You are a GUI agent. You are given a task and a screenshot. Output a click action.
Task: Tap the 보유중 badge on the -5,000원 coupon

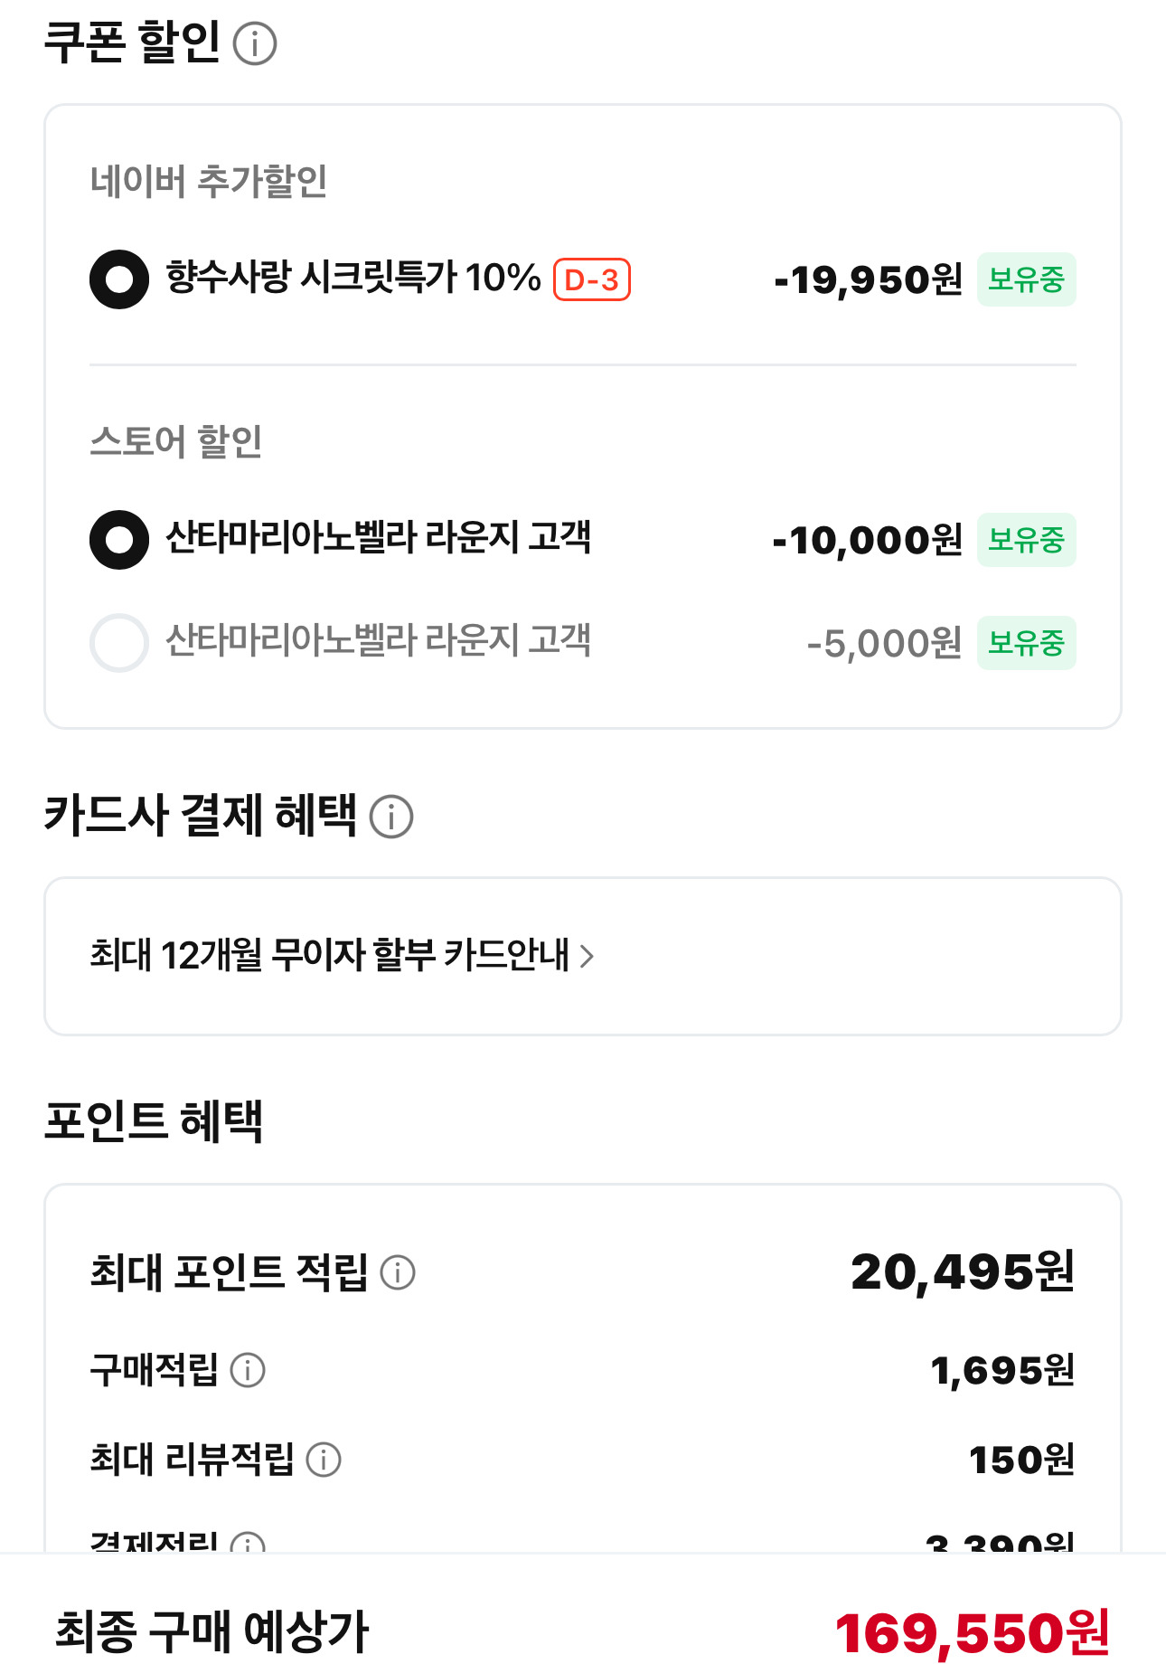(1027, 643)
